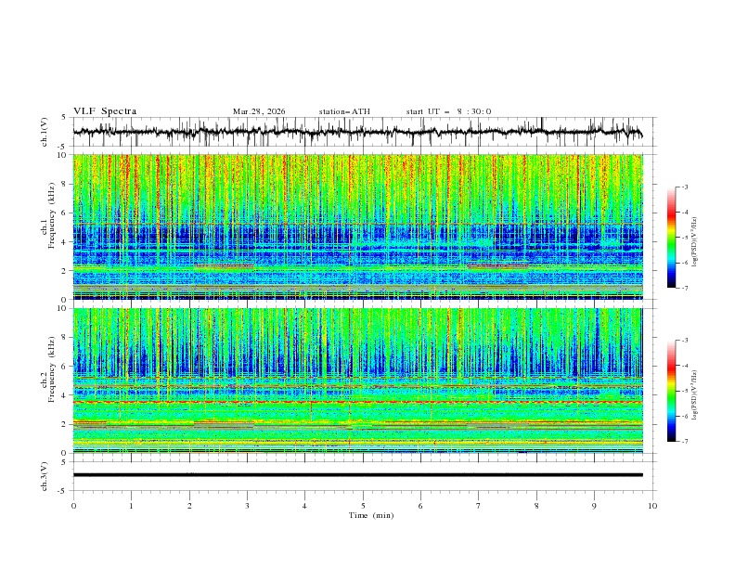This screenshot has width=735, height=568.
Task: Click time axis tick label '5' on time axis
Action: tap(363, 506)
